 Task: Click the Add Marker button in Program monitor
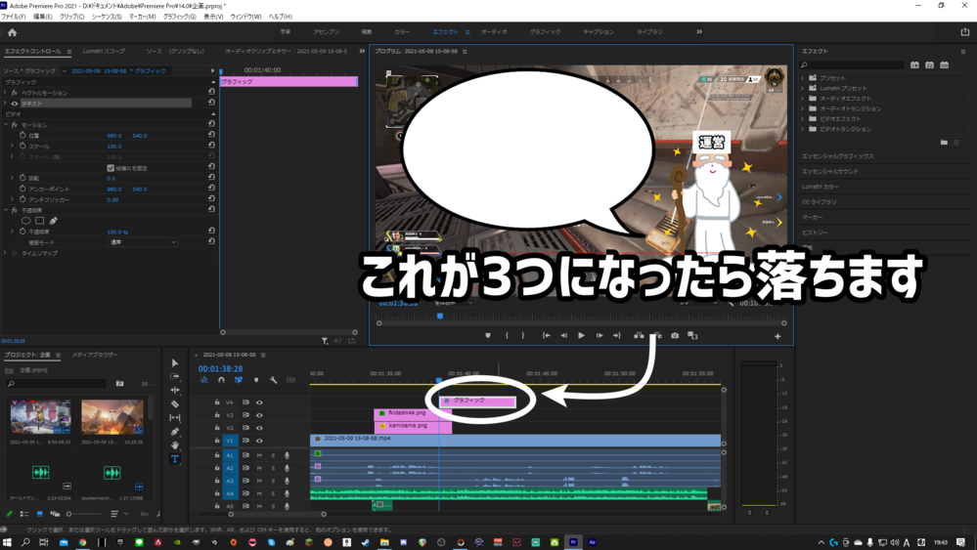tap(488, 335)
